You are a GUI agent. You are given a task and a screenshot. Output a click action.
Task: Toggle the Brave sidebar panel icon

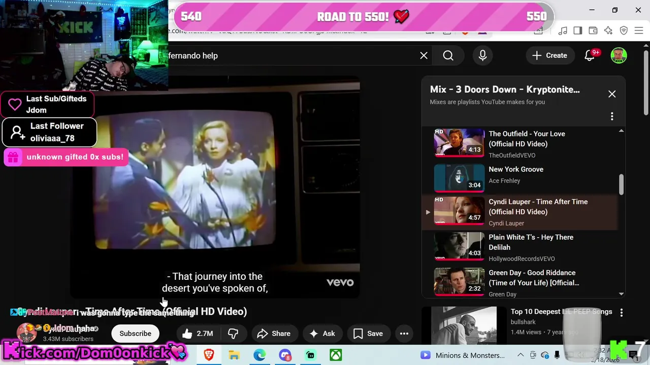[577, 31]
